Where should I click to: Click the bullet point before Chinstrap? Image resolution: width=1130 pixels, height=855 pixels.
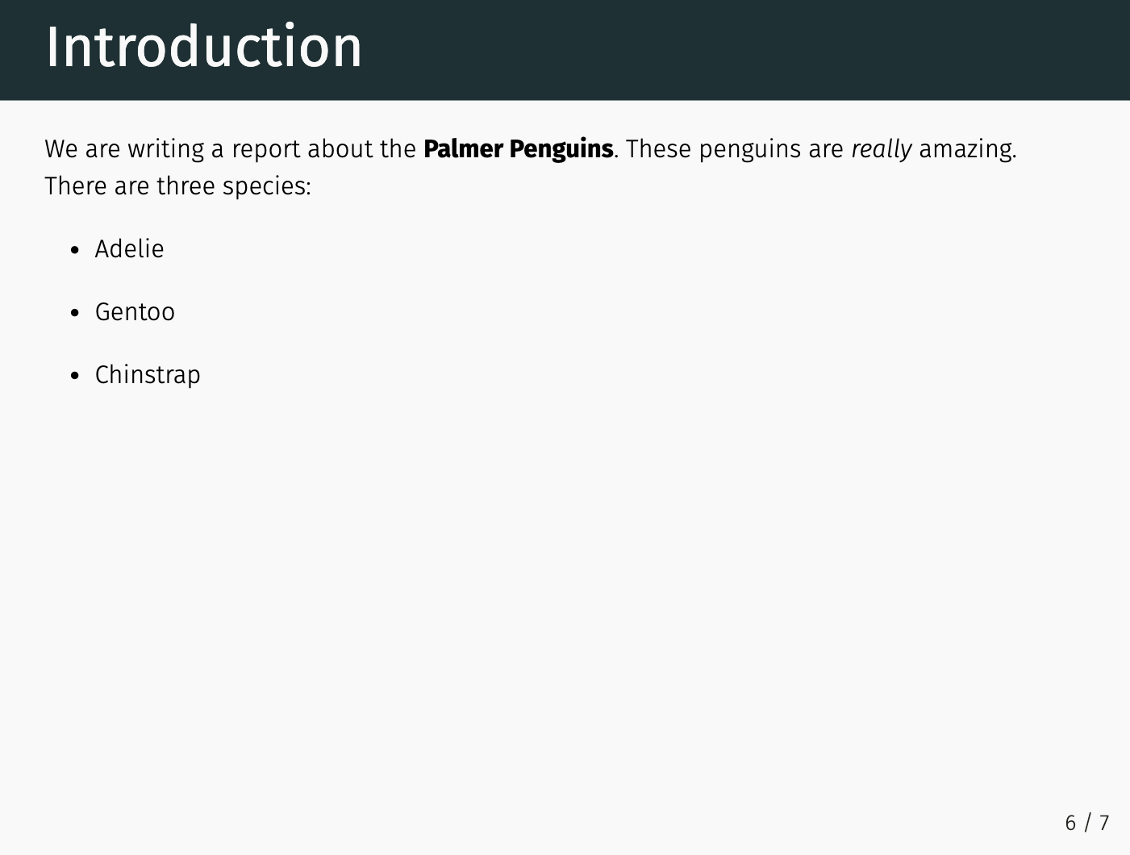(x=75, y=376)
